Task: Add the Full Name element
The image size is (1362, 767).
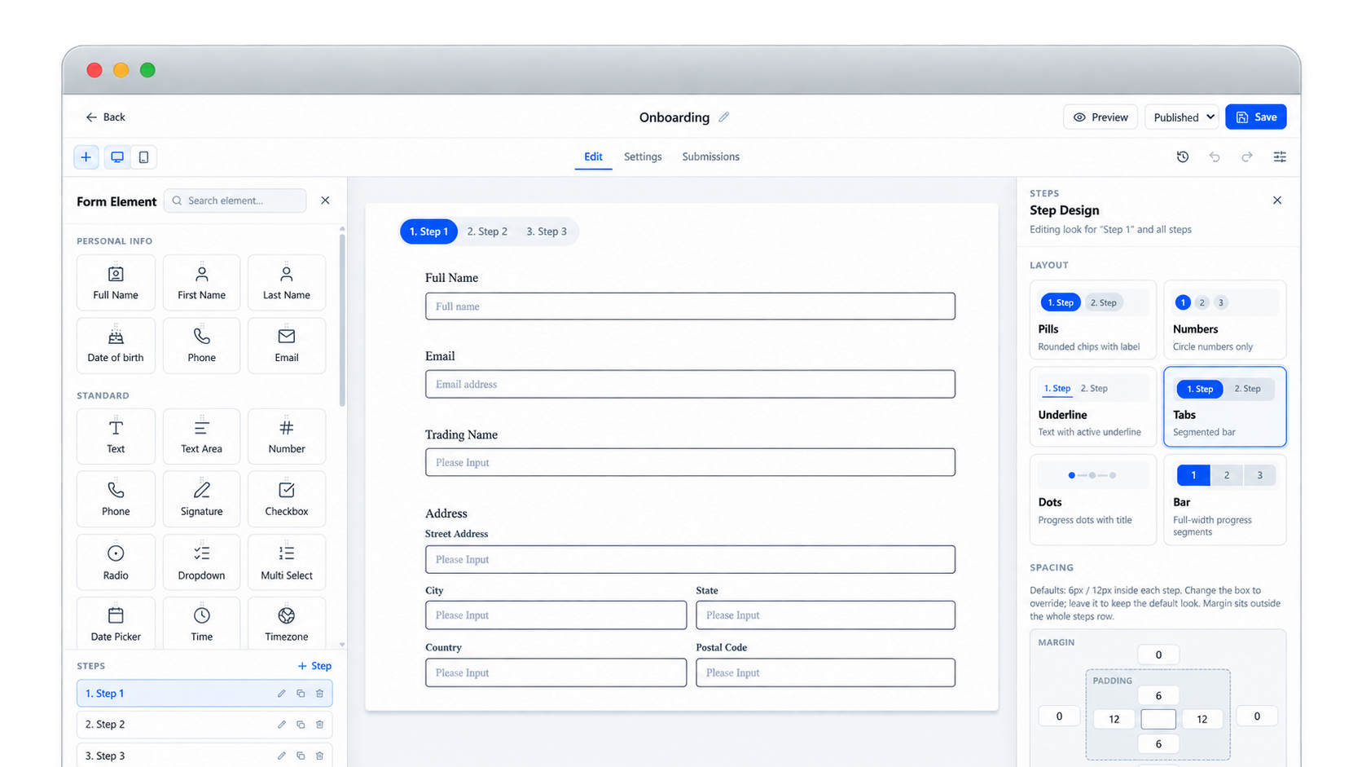Action: 116,283
